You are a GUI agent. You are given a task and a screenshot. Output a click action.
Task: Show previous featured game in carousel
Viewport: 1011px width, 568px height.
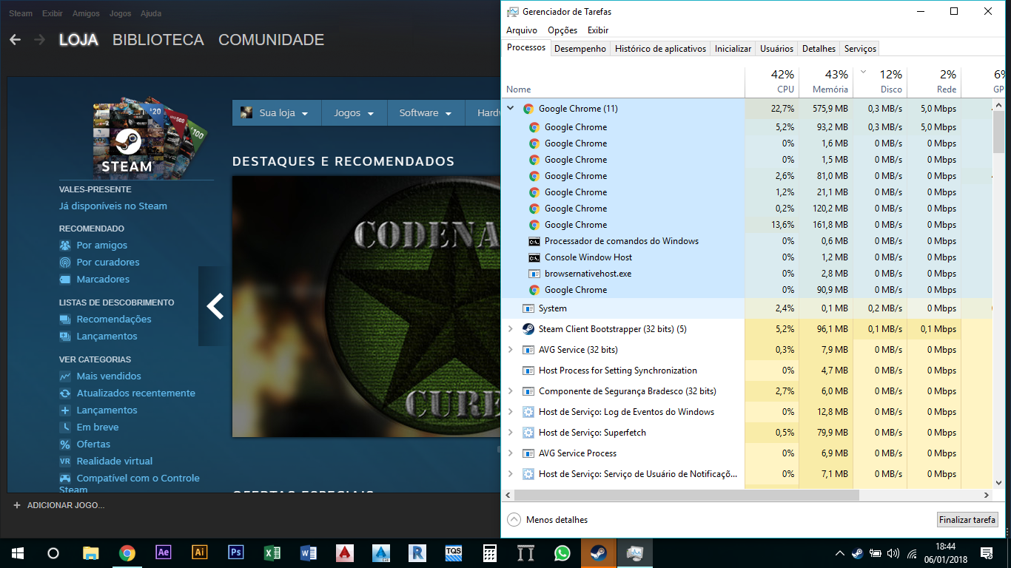coord(214,306)
